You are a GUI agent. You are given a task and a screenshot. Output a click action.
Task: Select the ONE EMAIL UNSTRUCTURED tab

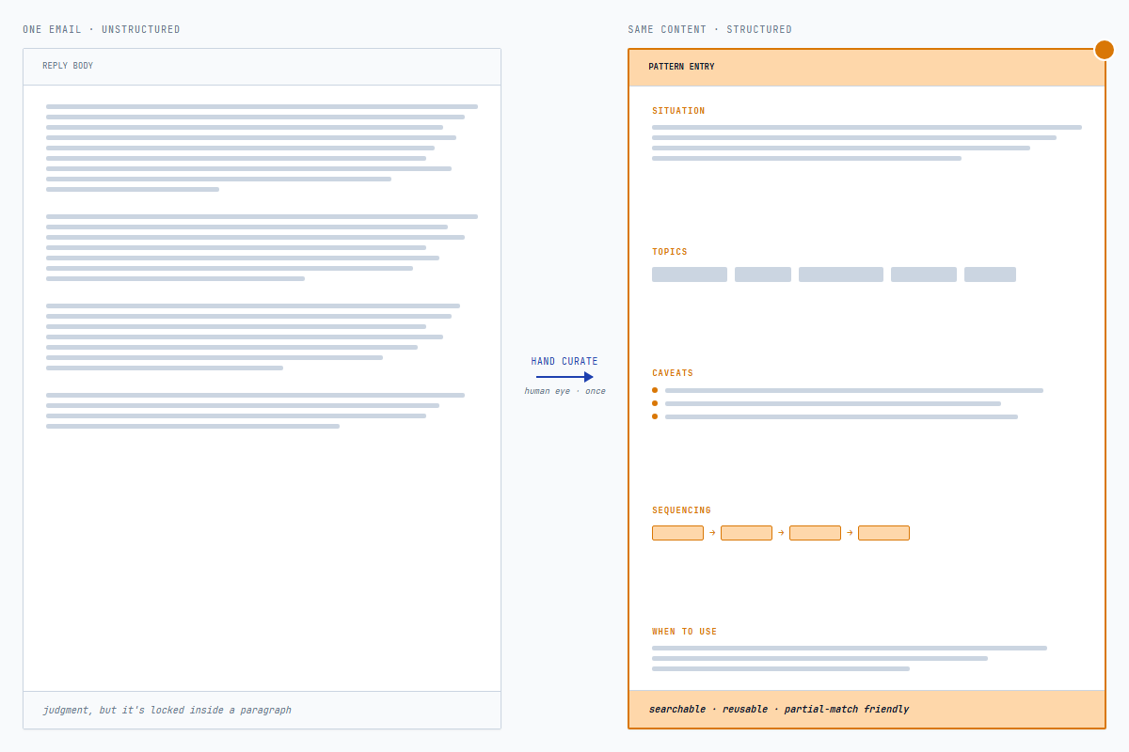100,29
